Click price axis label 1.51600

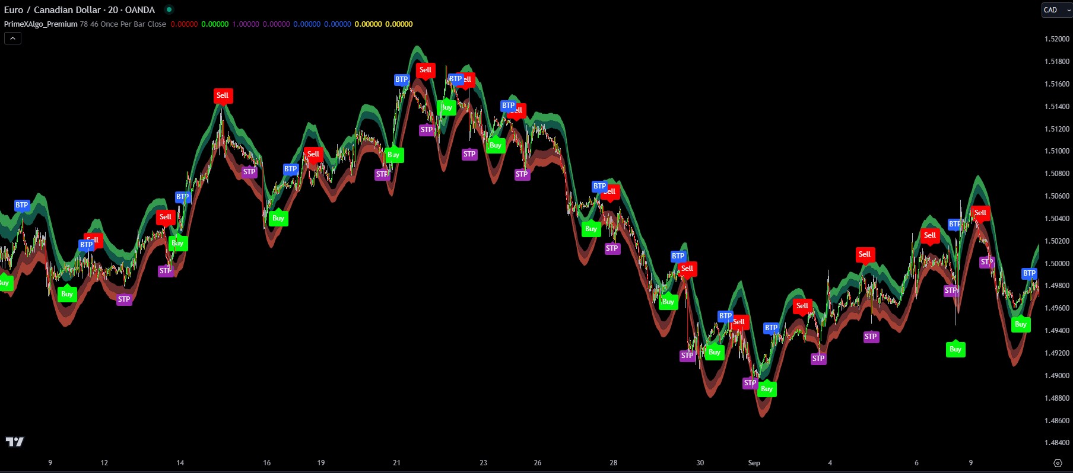tap(1057, 84)
